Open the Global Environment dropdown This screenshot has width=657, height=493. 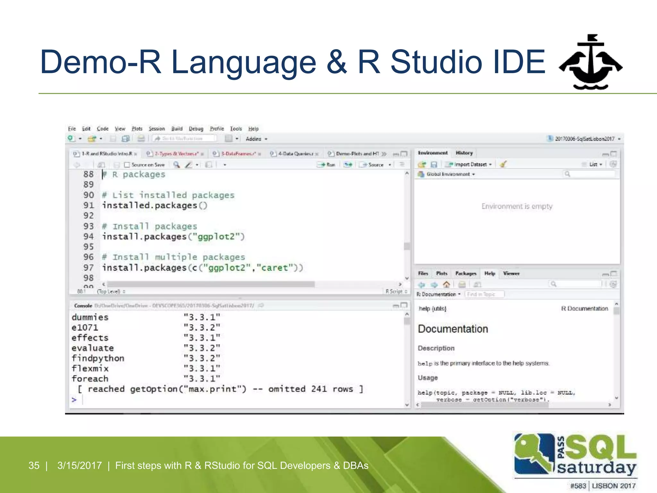pyautogui.click(x=447, y=174)
